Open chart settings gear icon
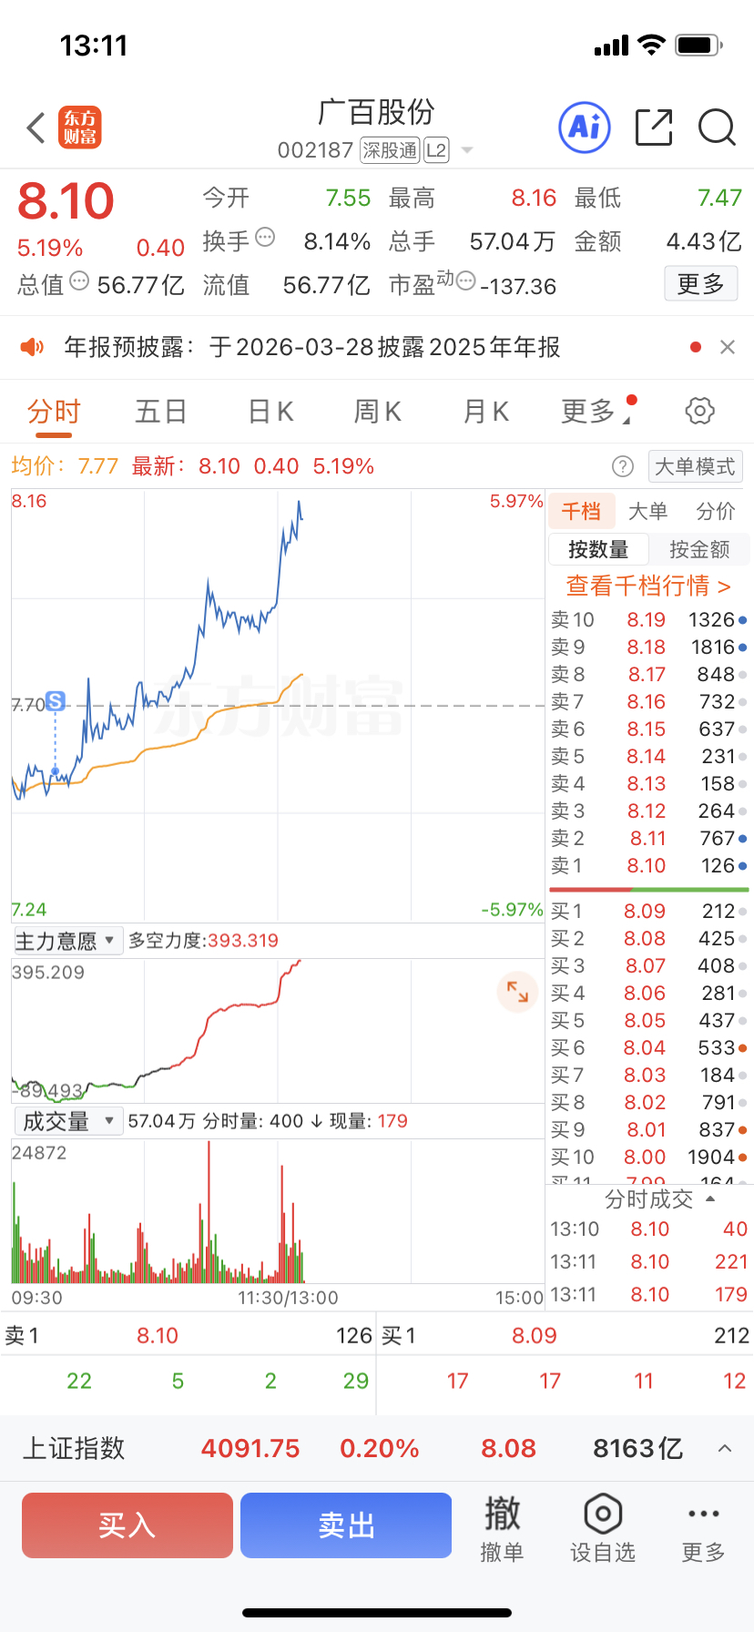The image size is (754, 1632). tap(699, 411)
